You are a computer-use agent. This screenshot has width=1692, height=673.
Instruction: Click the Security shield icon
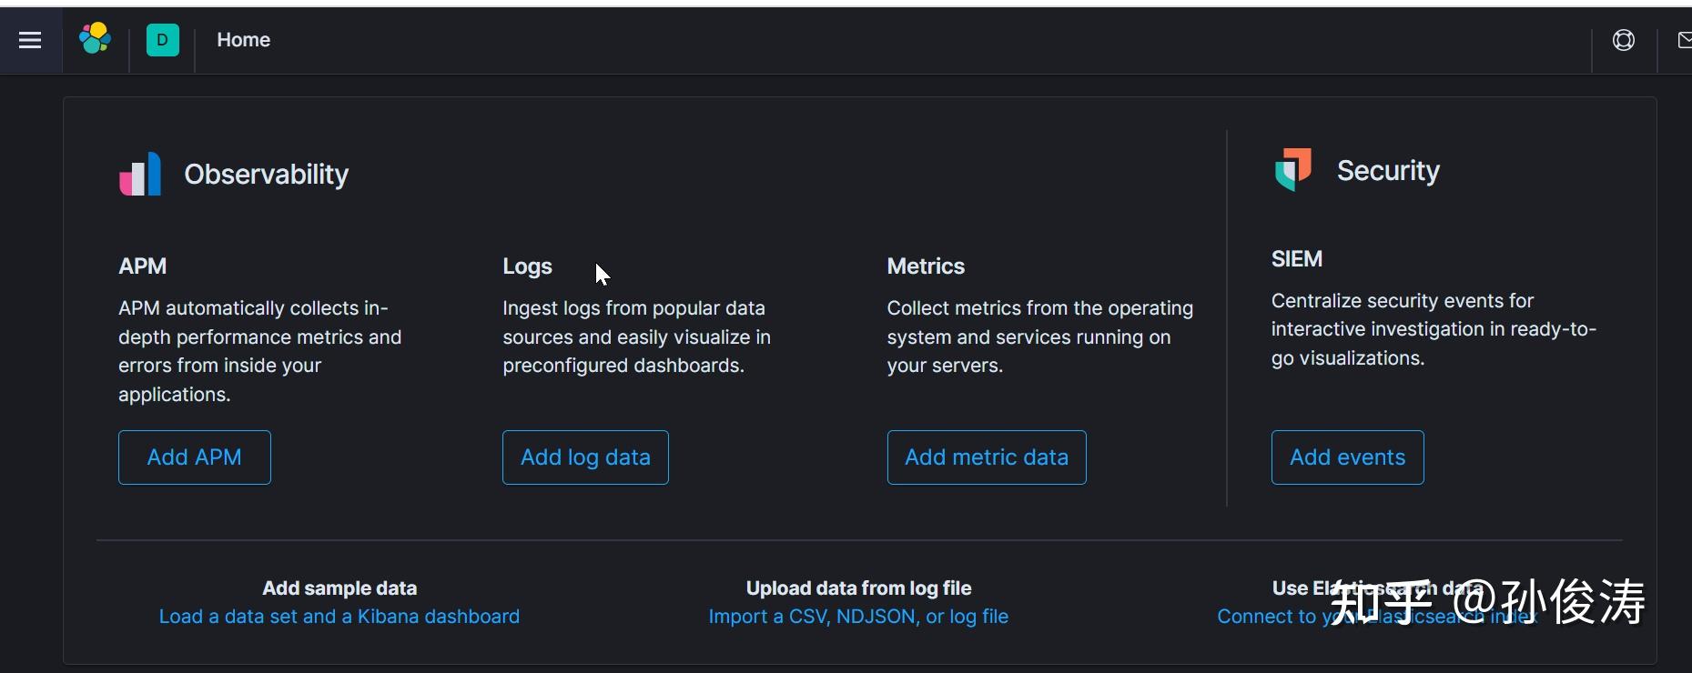[1292, 169]
